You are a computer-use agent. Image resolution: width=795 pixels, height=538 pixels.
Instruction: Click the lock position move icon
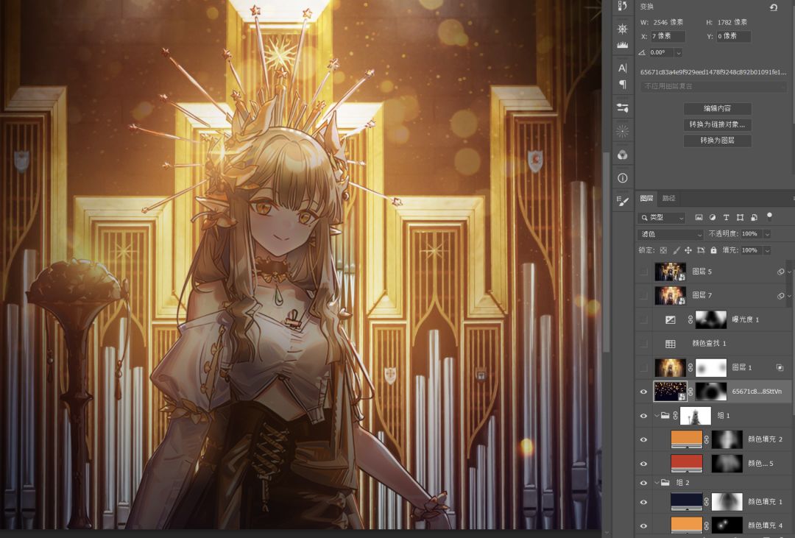688,250
